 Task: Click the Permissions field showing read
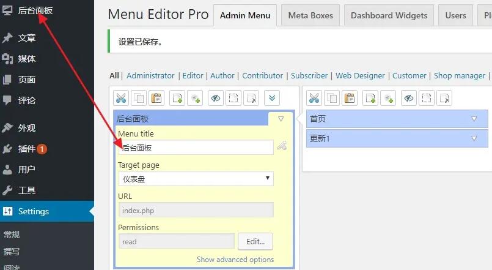click(x=177, y=241)
